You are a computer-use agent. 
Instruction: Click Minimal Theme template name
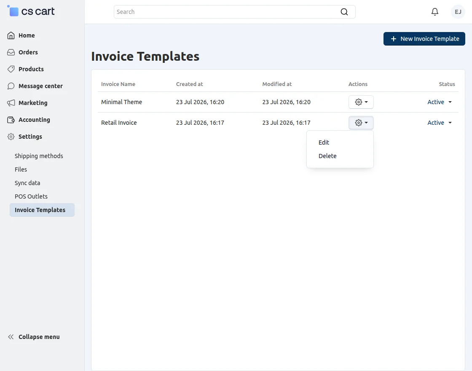pos(121,102)
